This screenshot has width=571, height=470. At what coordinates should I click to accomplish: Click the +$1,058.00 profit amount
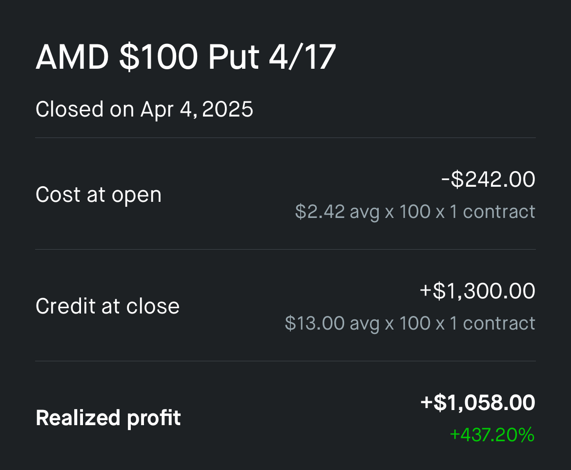click(478, 403)
